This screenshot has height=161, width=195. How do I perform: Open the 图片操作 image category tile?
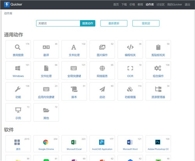pos(102,50)
